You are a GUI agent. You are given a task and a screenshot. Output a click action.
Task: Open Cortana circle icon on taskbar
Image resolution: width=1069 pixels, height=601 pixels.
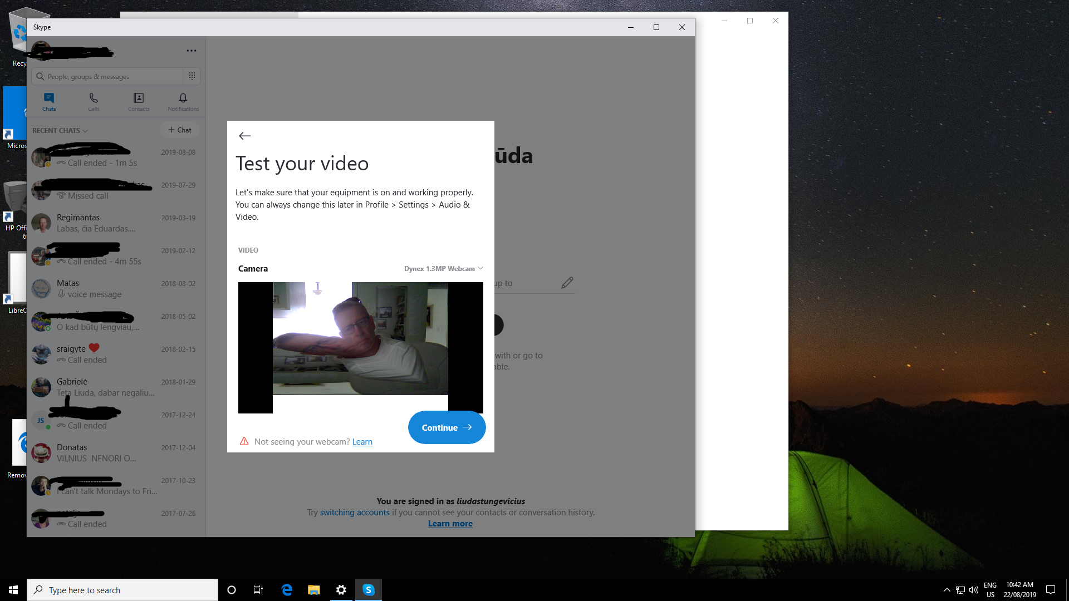pyautogui.click(x=232, y=590)
